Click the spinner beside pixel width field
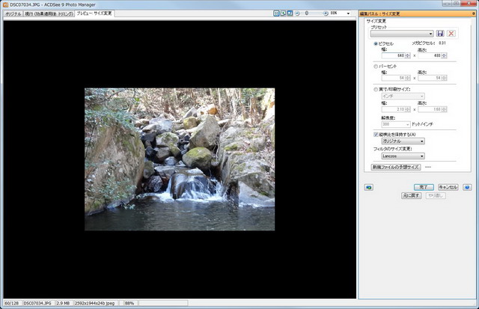This screenshot has height=309, width=479. 407,55
